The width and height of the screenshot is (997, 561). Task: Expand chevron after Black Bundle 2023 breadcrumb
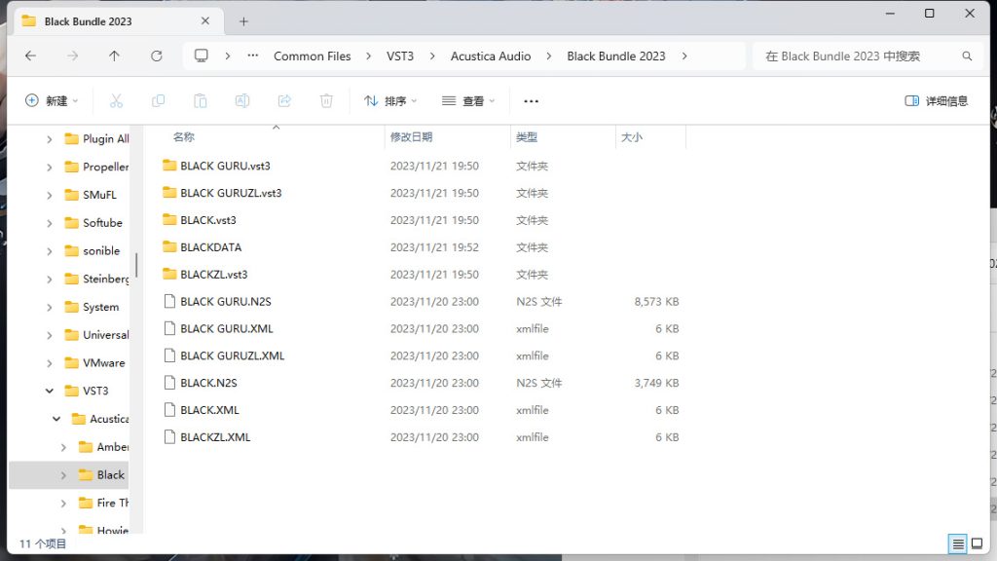[x=684, y=56]
